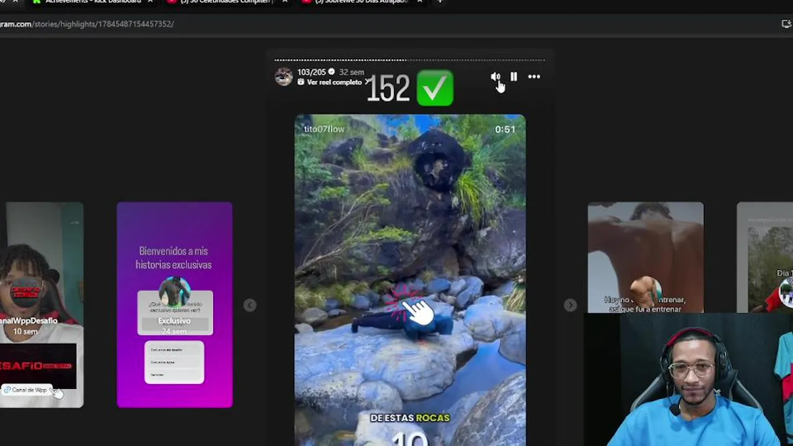Open the cut-off 'Dia' story preview at right edge
The height and width of the screenshot is (446, 793).
pos(765,257)
